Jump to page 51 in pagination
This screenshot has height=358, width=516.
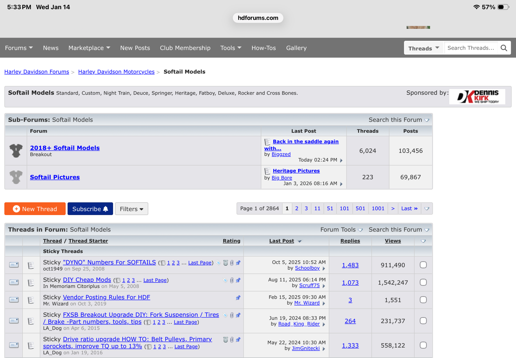[x=330, y=209]
